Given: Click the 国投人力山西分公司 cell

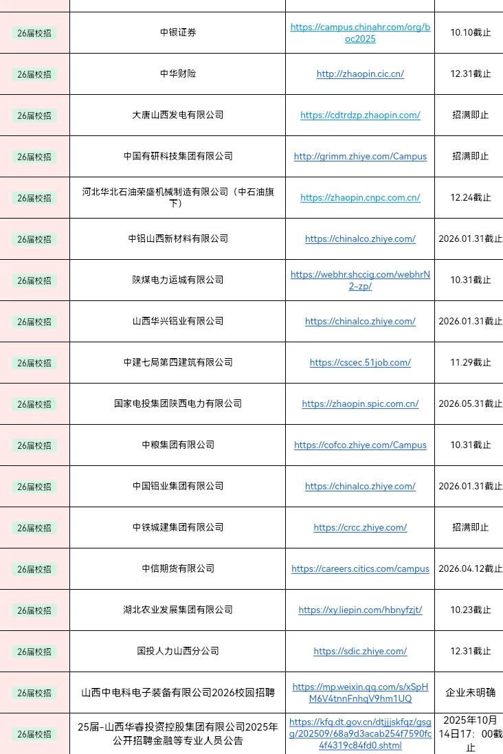Looking at the screenshot, I should coord(178,651).
